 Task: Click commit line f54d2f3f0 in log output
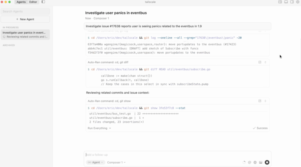pos(149,53)
